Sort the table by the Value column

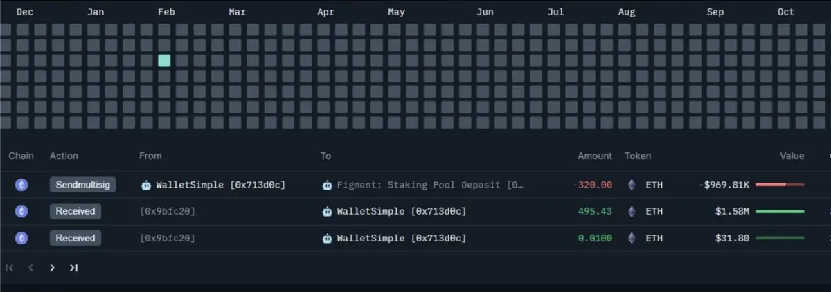point(792,156)
